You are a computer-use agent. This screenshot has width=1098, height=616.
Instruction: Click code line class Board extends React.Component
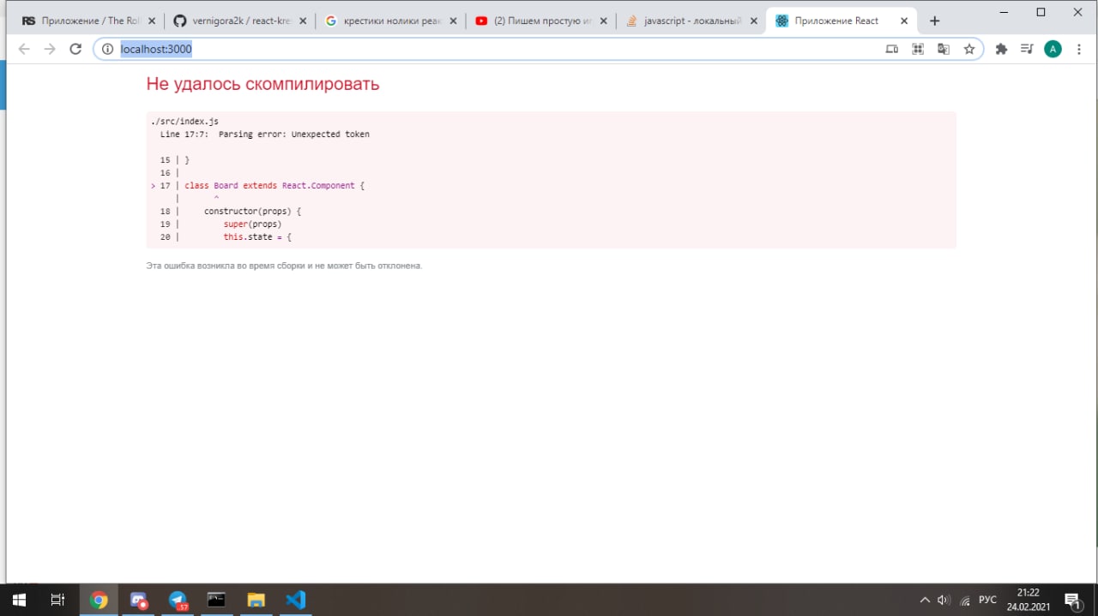pyautogui.click(x=274, y=186)
